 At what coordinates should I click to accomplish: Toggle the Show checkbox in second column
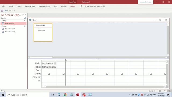(63, 74)
